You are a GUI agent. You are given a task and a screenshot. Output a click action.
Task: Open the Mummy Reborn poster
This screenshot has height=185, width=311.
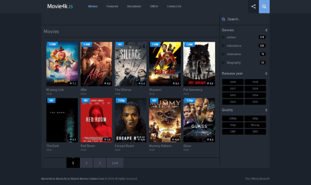[165, 120]
